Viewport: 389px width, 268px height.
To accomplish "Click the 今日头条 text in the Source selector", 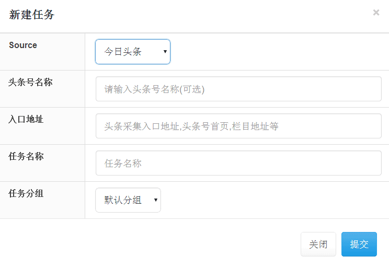I will (123, 52).
